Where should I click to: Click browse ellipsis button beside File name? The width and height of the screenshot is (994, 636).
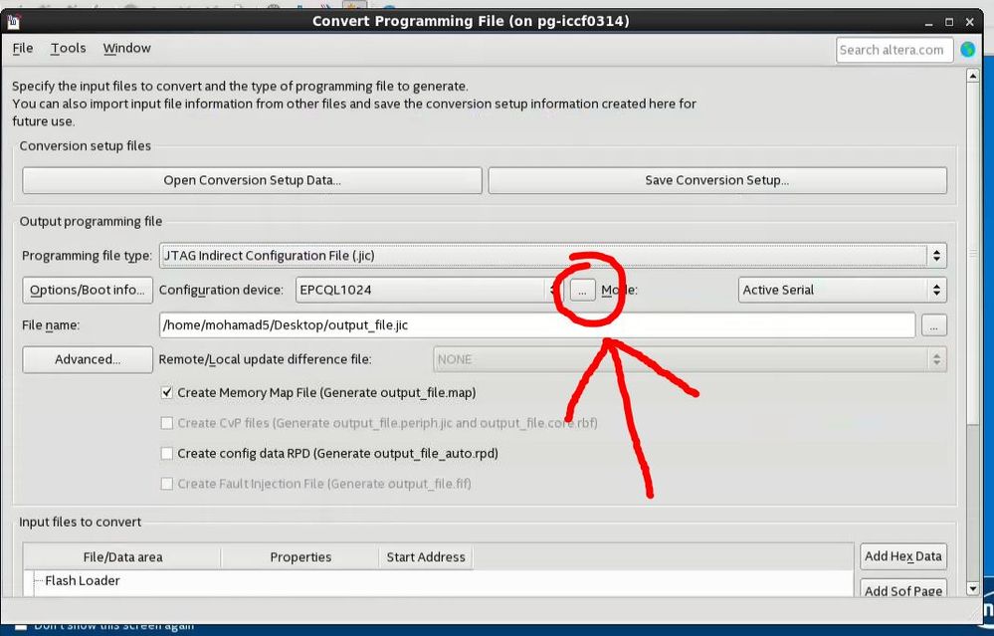click(933, 325)
